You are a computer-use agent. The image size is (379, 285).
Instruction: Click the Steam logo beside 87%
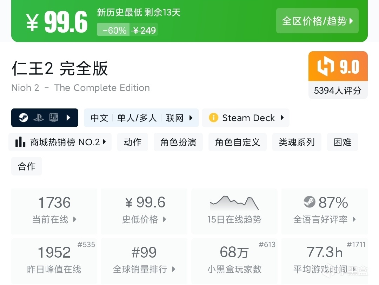[310, 202]
